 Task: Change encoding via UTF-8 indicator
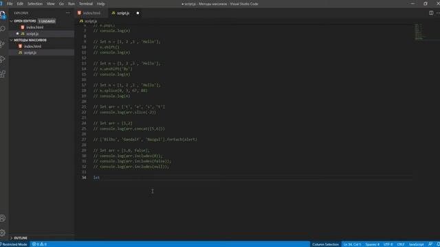(x=388, y=244)
